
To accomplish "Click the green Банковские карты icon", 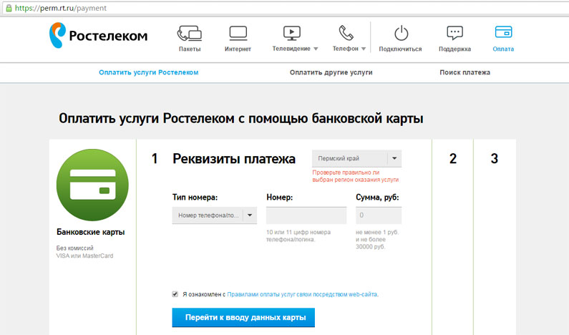I will [x=91, y=185].
